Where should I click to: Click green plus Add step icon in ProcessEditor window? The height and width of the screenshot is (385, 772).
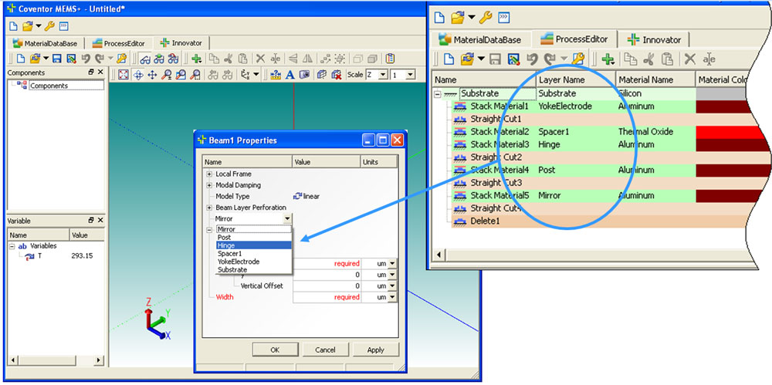coord(608,59)
